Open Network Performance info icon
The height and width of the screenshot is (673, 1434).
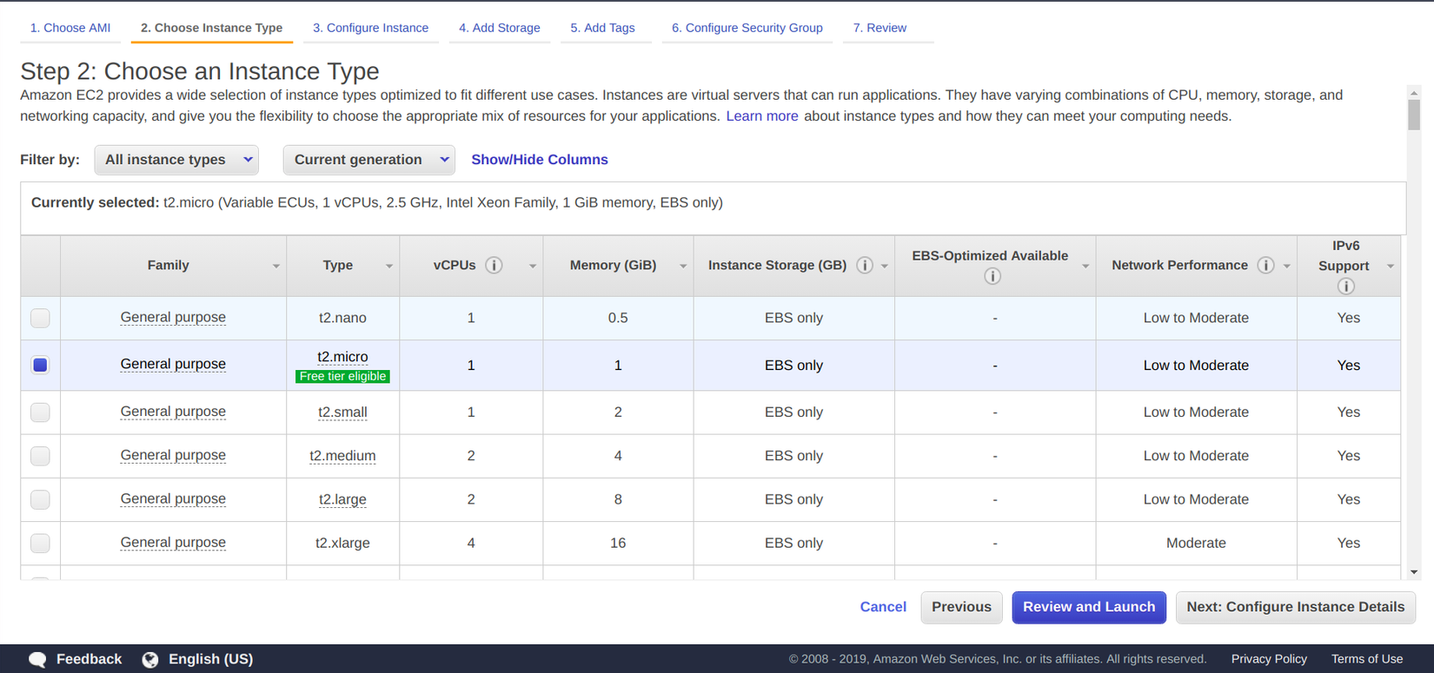[x=1266, y=266]
